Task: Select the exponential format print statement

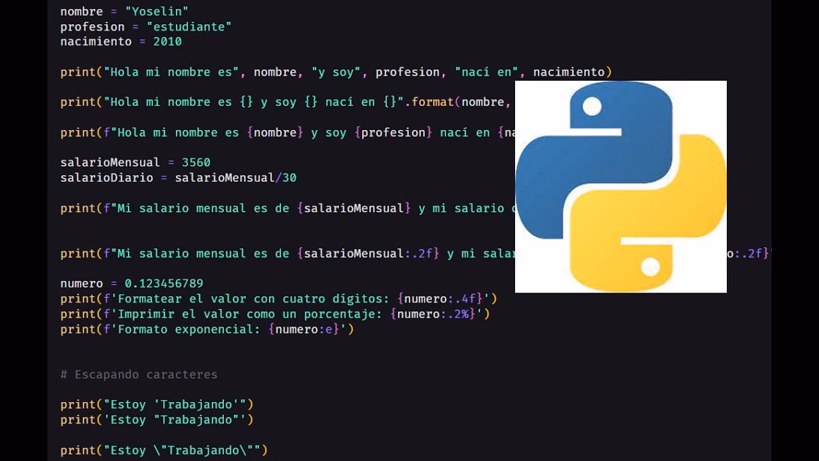Action: point(207,329)
